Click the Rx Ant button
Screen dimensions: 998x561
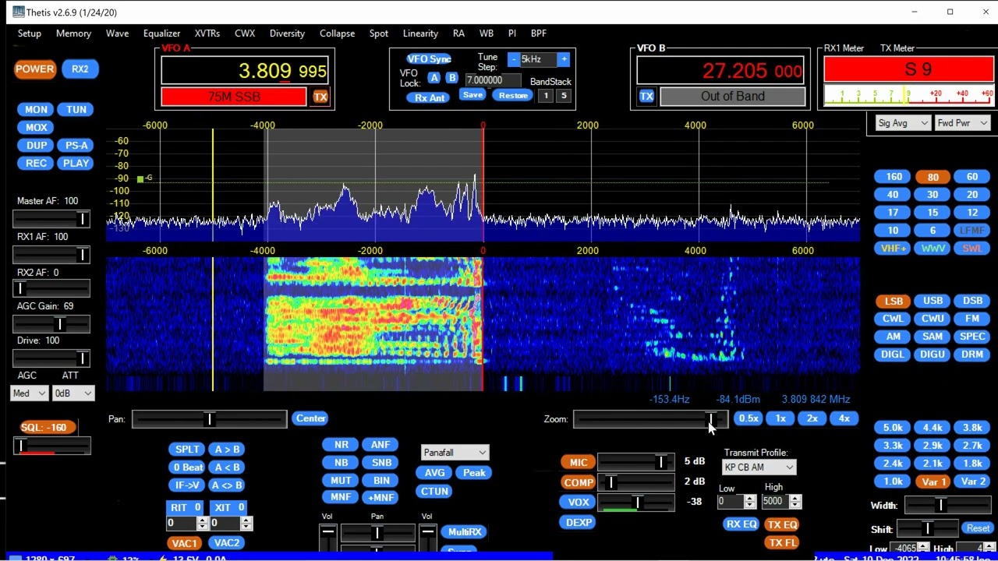430,98
